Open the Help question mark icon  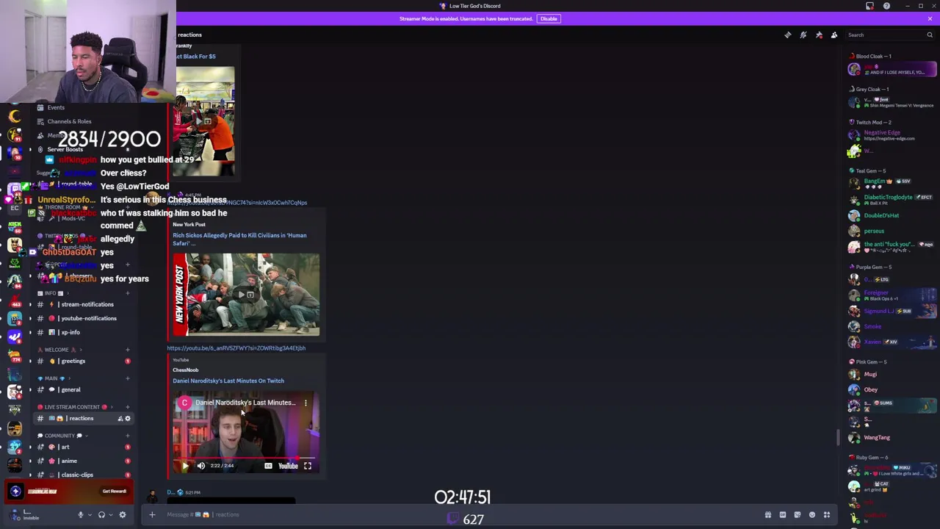pos(886,6)
